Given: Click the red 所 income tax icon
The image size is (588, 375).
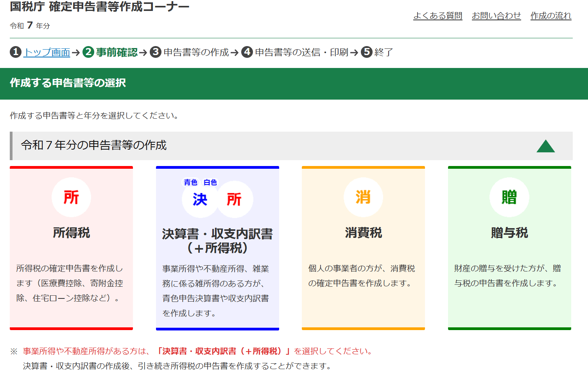Looking at the screenshot, I should coord(71,197).
